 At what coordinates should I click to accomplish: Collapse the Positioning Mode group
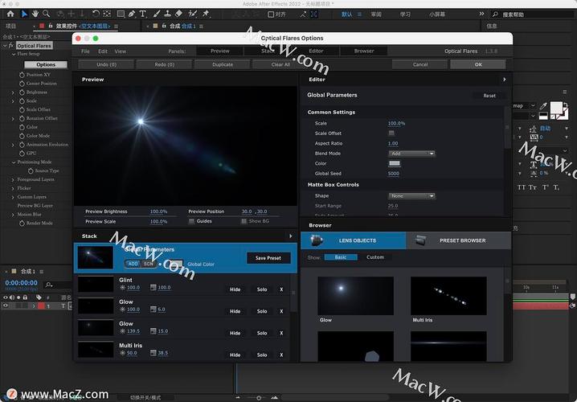(x=14, y=162)
